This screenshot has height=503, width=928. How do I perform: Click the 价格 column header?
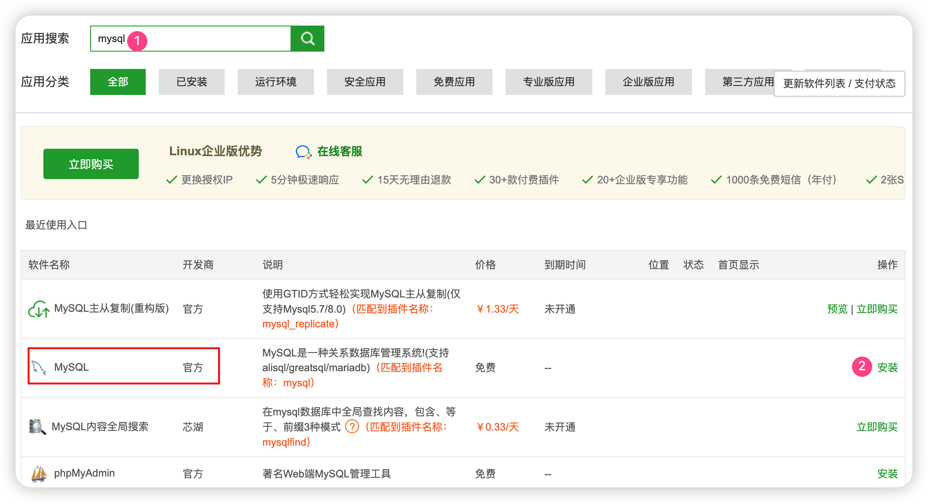coord(485,265)
